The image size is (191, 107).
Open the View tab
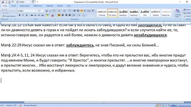69,6
